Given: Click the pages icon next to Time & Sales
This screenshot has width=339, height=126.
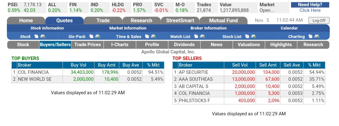Looking at the screenshot, I should click(147, 36).
